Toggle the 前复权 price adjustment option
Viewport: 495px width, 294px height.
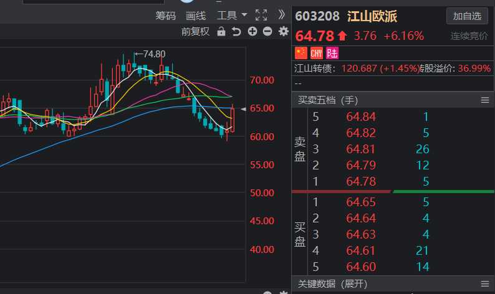point(195,31)
